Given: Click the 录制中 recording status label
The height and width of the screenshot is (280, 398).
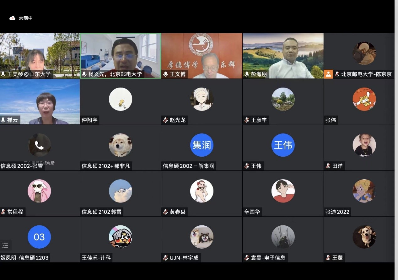Looking at the screenshot, I should (26, 18).
